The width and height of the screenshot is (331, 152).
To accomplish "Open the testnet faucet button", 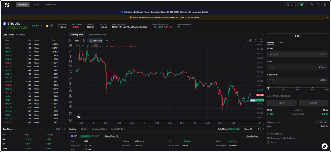I will pyautogui.click(x=290, y=5).
